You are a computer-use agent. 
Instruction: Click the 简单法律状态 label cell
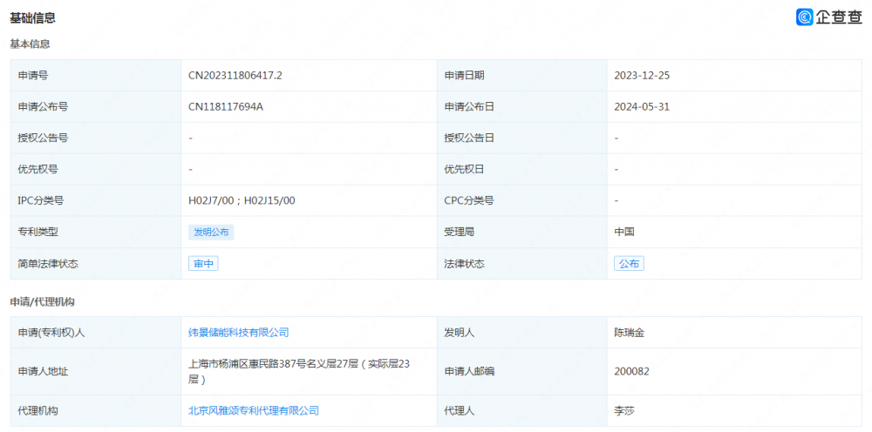click(x=96, y=264)
